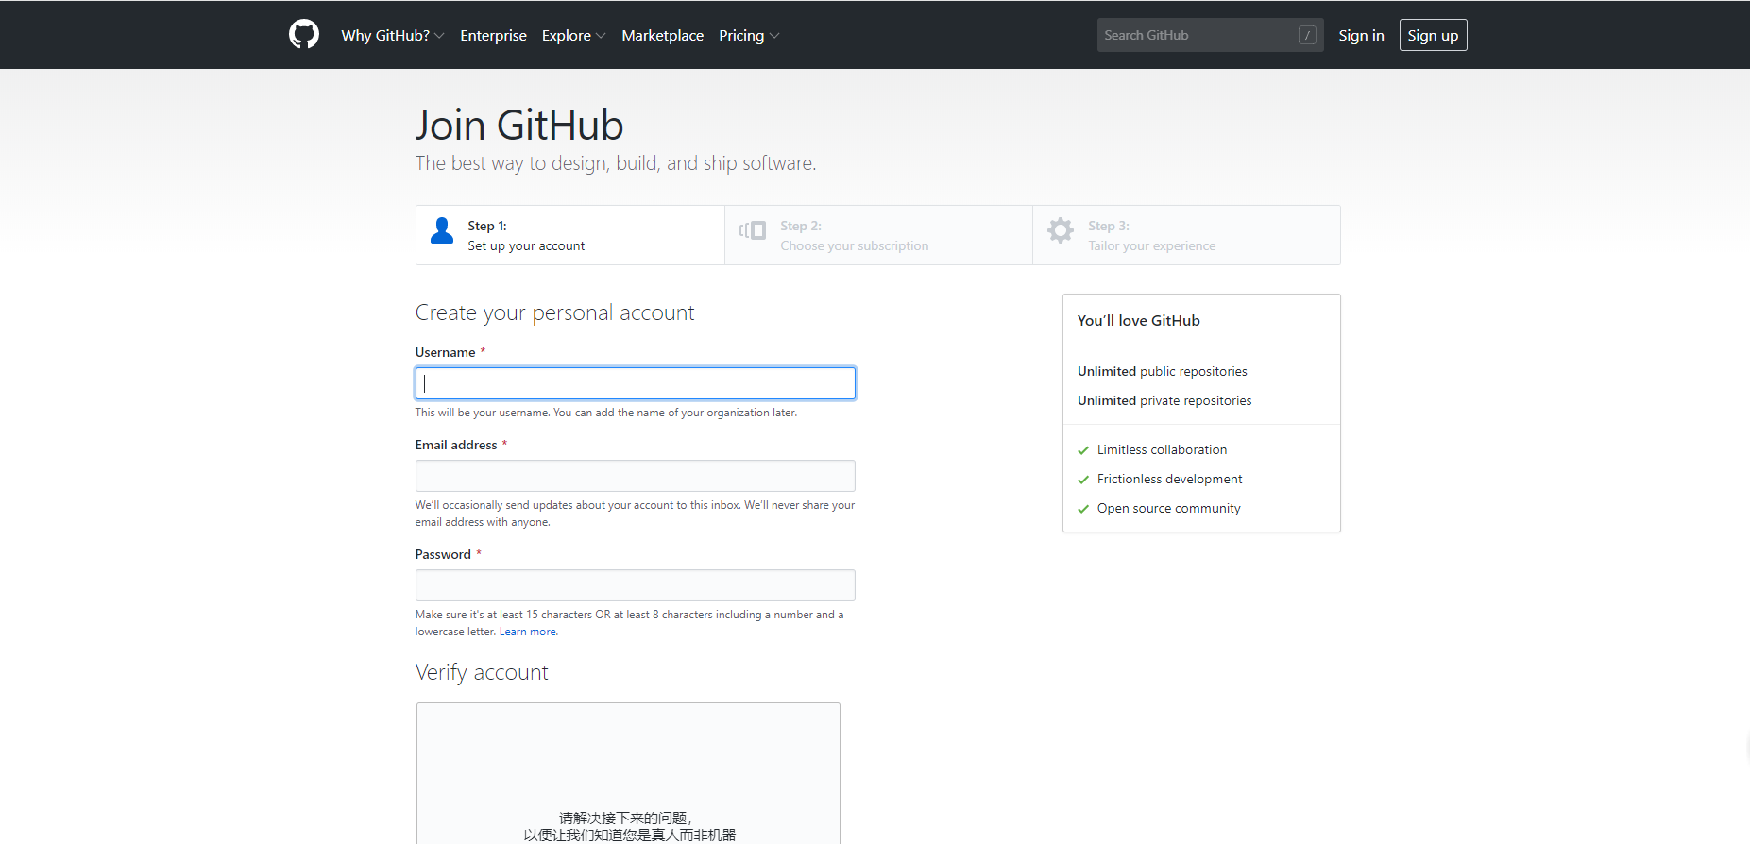The image size is (1750, 844).
Task: Click the checkmark beside Frictionless development
Action: click(1083, 480)
